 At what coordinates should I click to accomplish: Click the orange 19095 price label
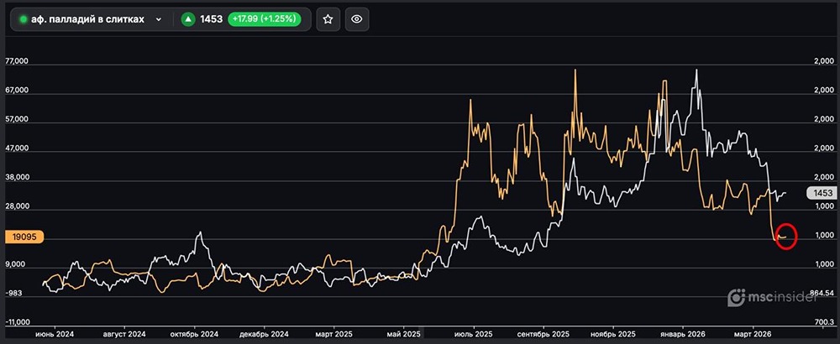tap(24, 237)
